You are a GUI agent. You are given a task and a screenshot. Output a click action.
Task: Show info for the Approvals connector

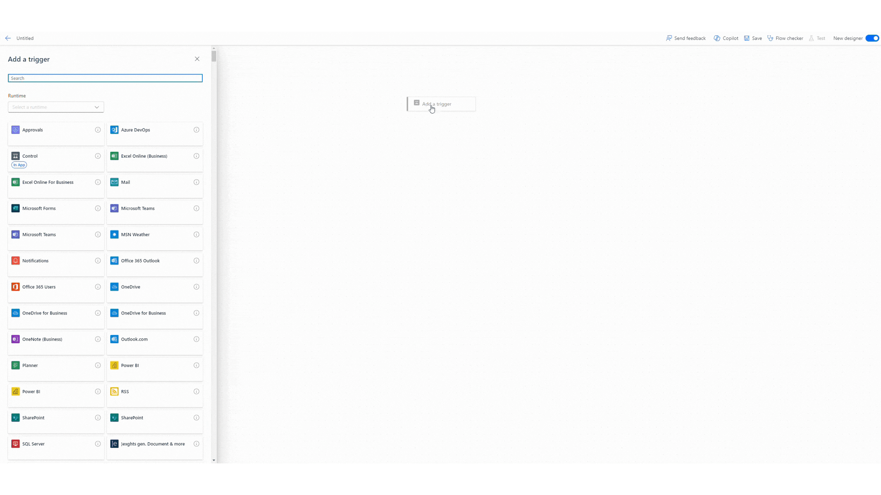point(98,130)
